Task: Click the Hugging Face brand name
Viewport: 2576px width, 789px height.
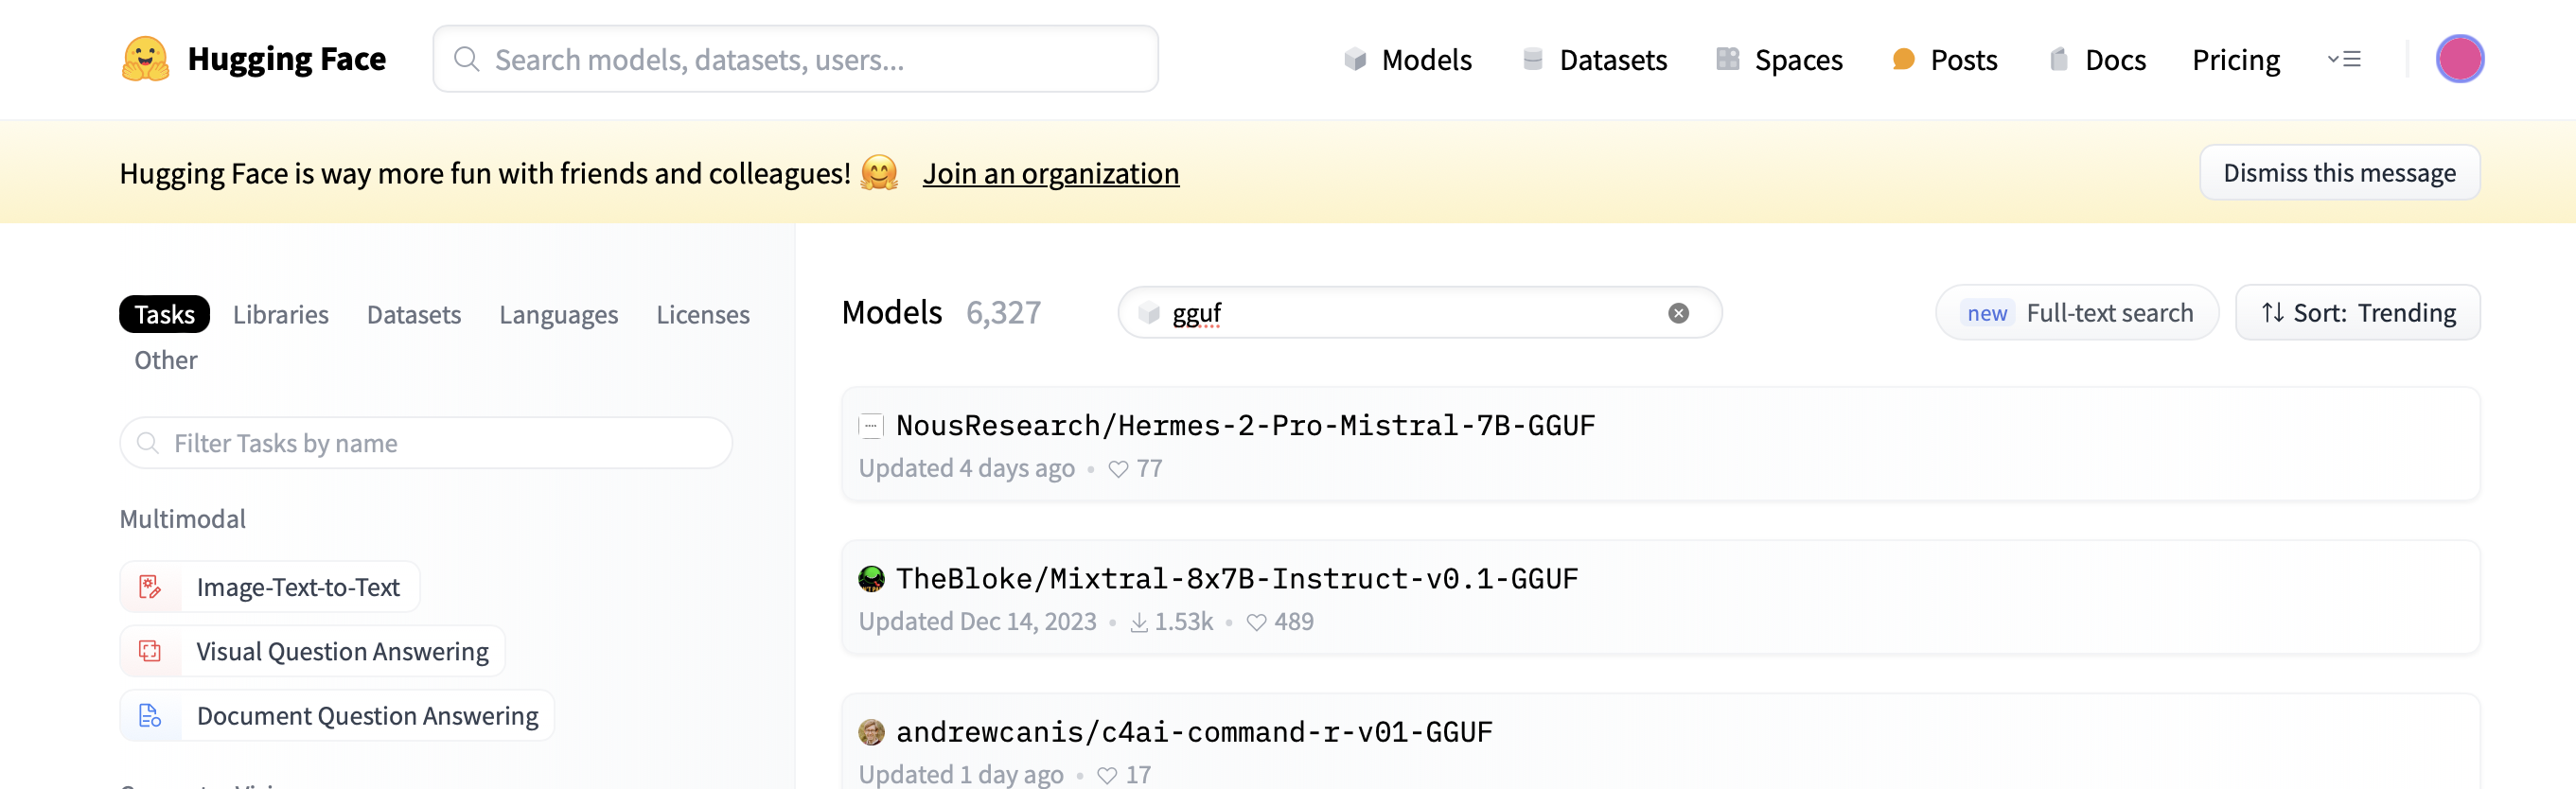Action: click(286, 59)
